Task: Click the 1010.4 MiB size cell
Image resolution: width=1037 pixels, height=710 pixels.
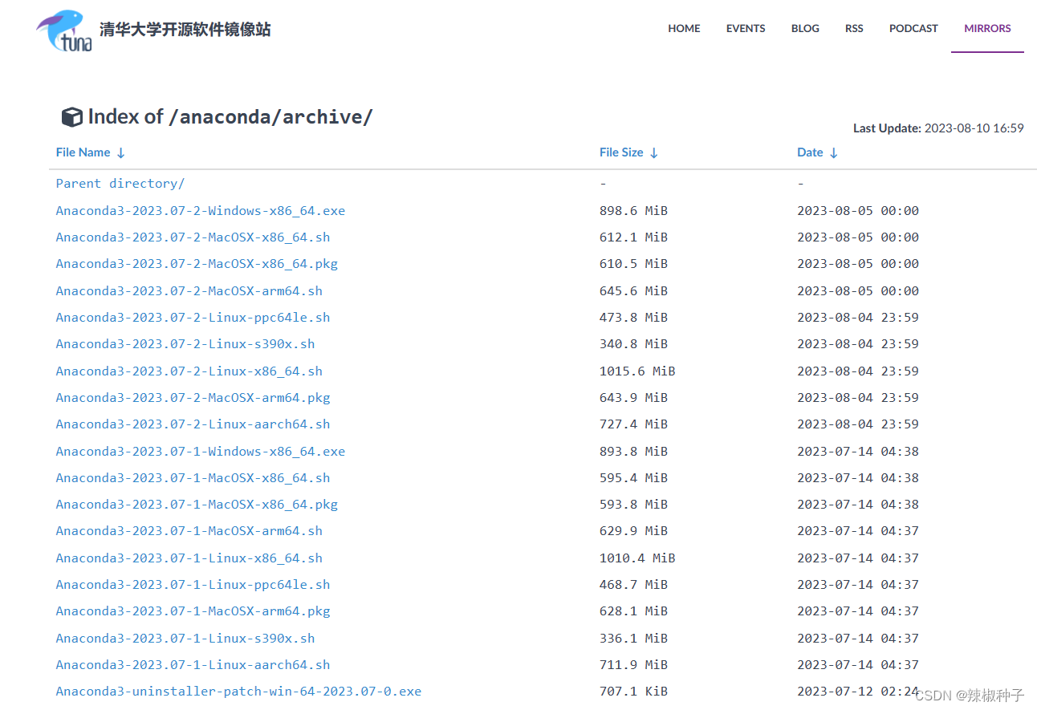Action: tap(637, 558)
